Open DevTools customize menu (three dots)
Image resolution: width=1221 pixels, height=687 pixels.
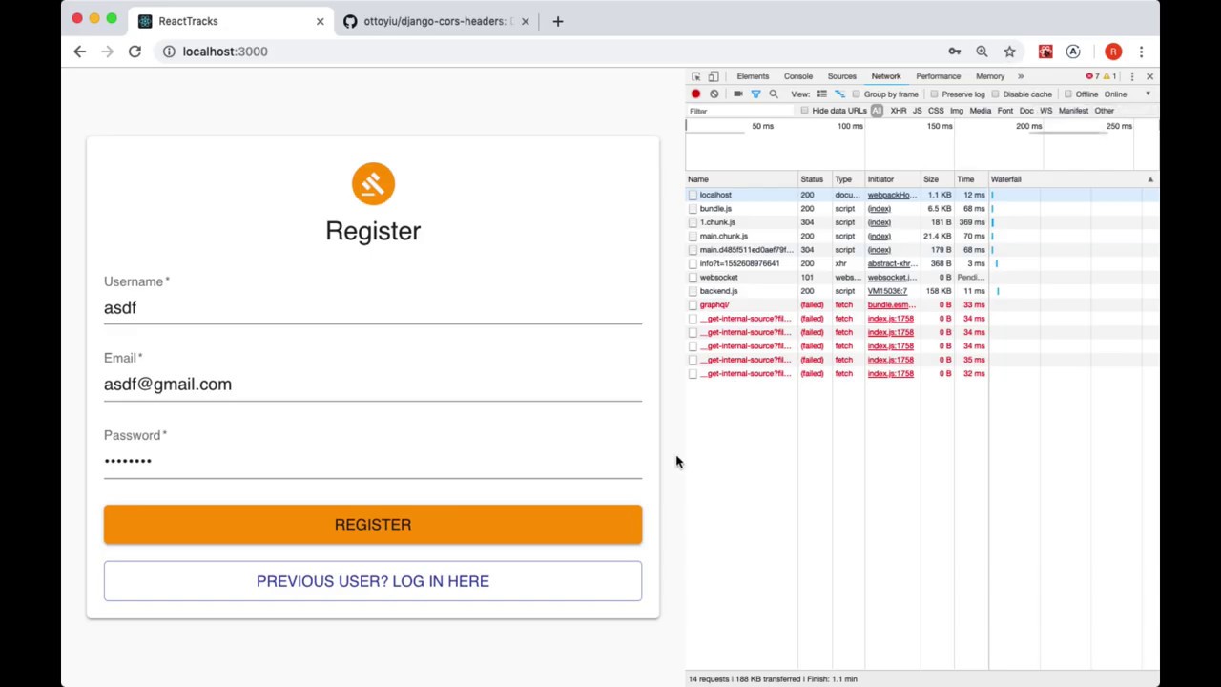pos(1132,76)
